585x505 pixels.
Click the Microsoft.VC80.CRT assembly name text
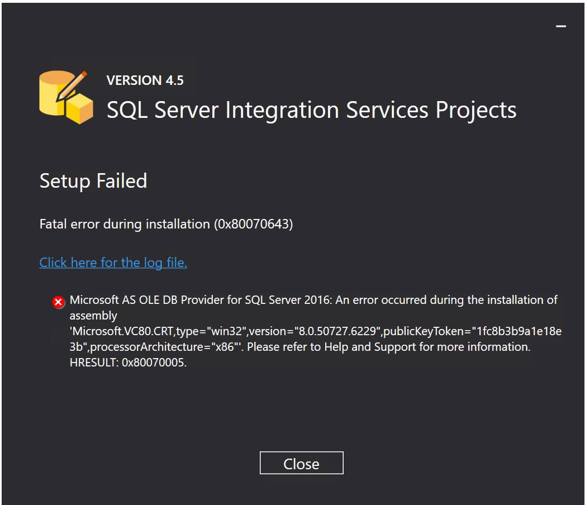click(122, 331)
